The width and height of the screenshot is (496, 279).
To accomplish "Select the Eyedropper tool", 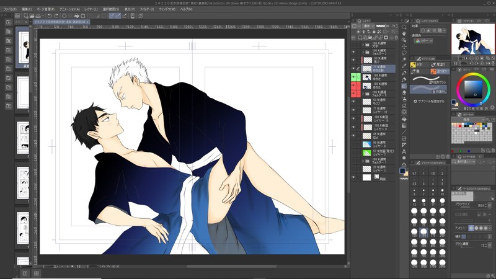I will click(404, 66).
